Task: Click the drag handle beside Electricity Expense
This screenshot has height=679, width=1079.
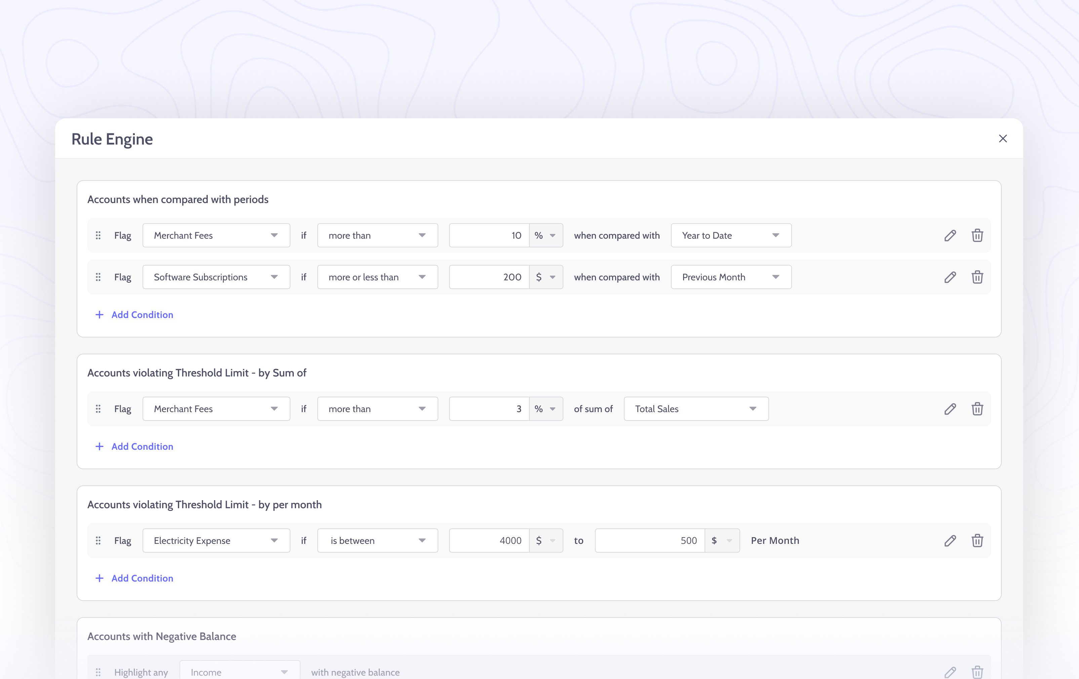Action: 98,541
